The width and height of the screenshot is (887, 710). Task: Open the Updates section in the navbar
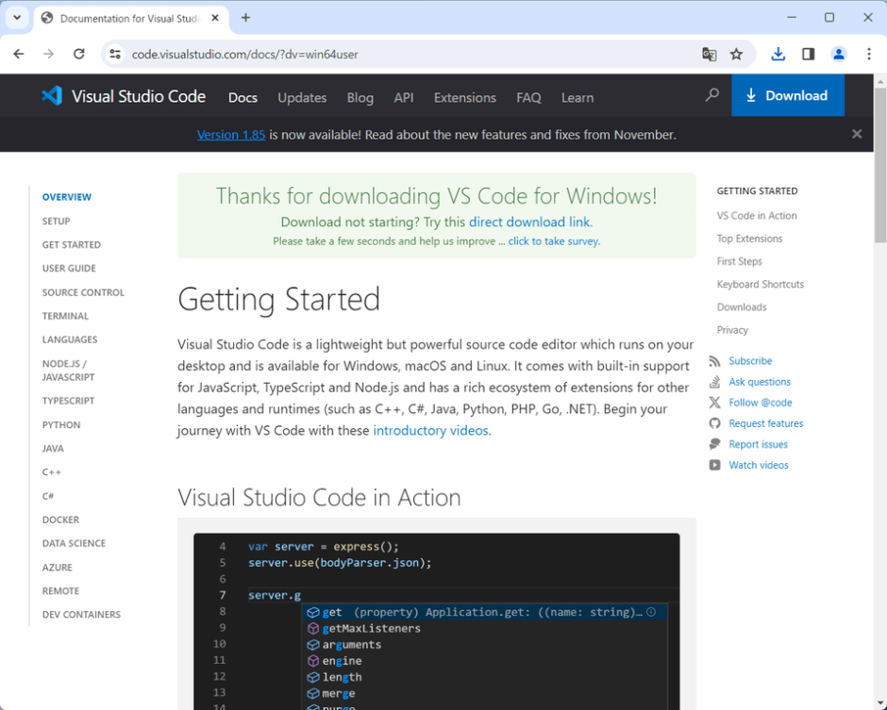(x=301, y=97)
